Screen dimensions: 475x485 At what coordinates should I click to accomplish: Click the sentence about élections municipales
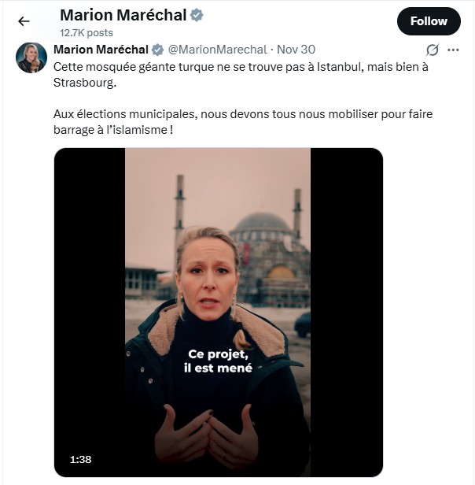pos(242,121)
